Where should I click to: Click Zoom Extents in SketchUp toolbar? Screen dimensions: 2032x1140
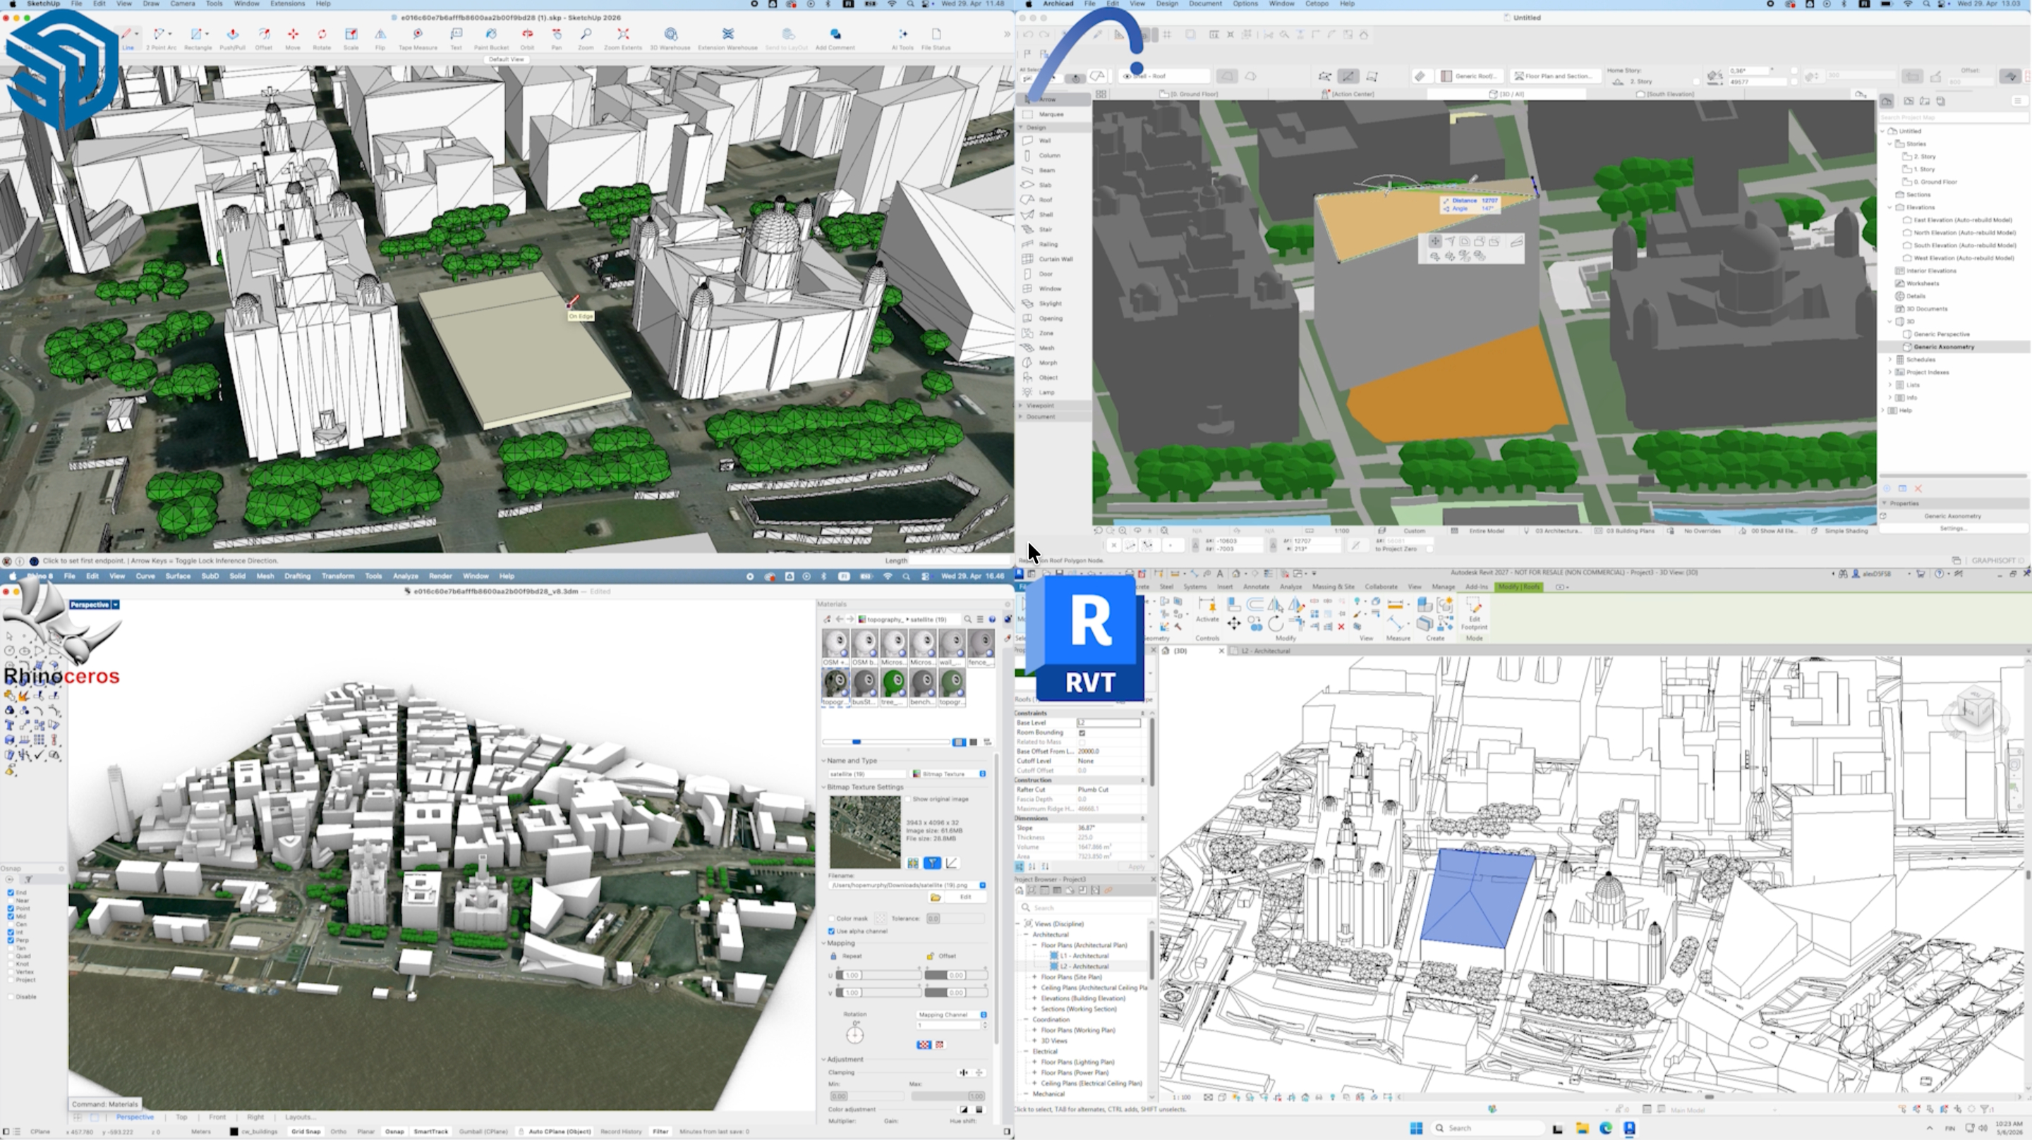point(622,38)
